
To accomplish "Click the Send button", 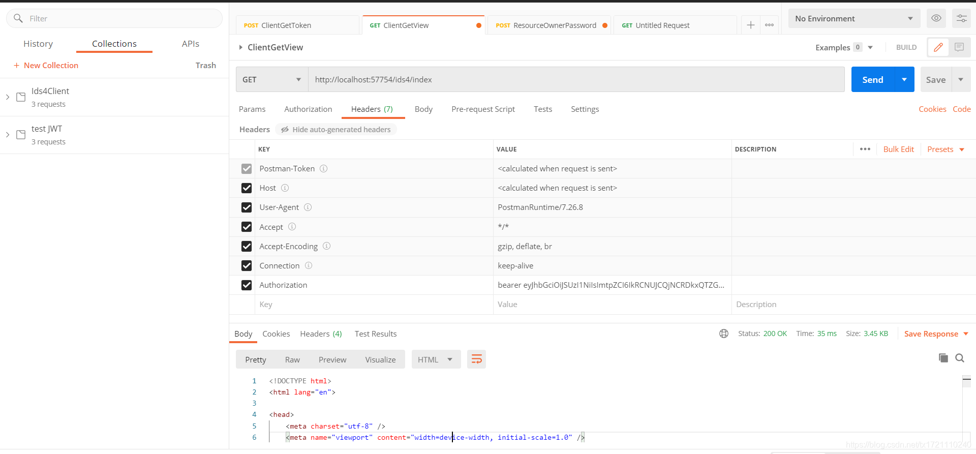I will tap(873, 79).
